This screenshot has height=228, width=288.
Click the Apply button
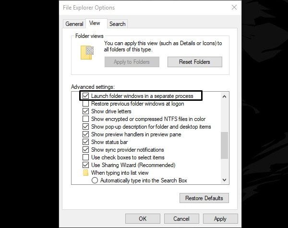point(220,218)
